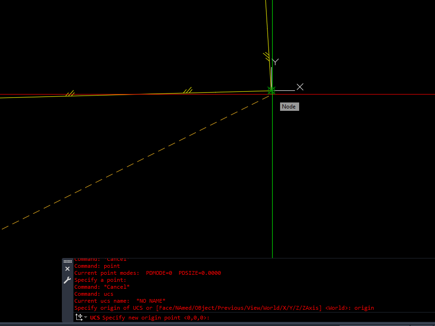Click 'Command: ucs' history line

(94, 294)
